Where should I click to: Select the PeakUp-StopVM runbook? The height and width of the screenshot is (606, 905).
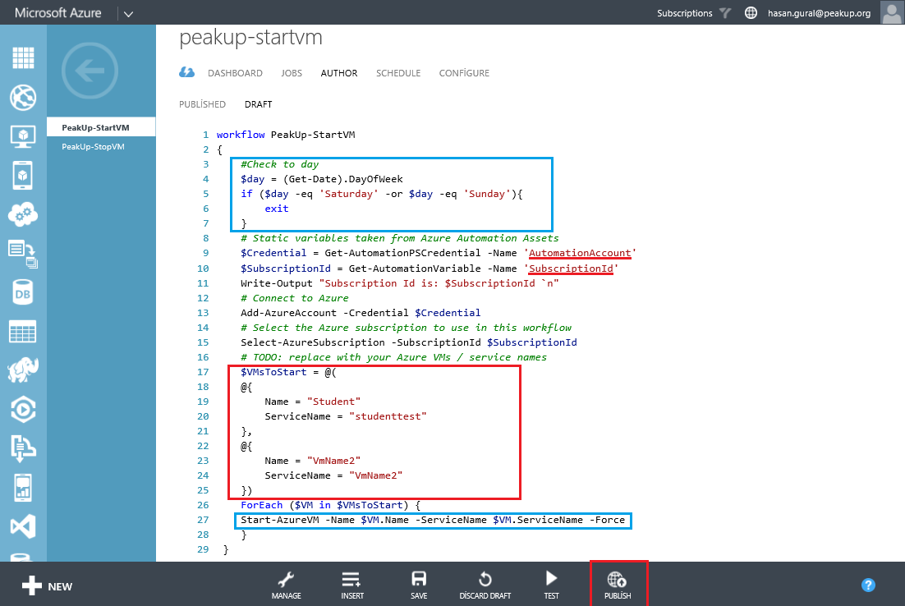pyautogui.click(x=93, y=147)
